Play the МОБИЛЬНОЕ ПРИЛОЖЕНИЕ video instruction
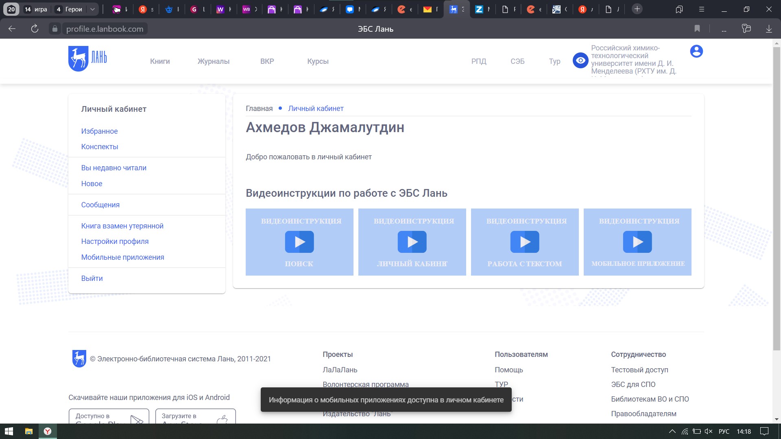Screen dimensions: 781x439 (x=637, y=242)
